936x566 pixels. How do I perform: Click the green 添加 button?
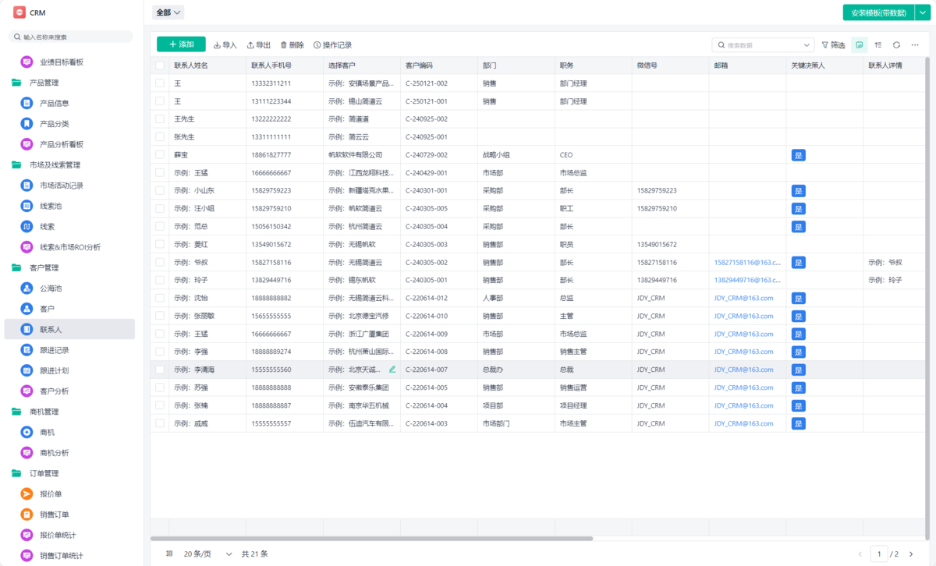(x=181, y=44)
